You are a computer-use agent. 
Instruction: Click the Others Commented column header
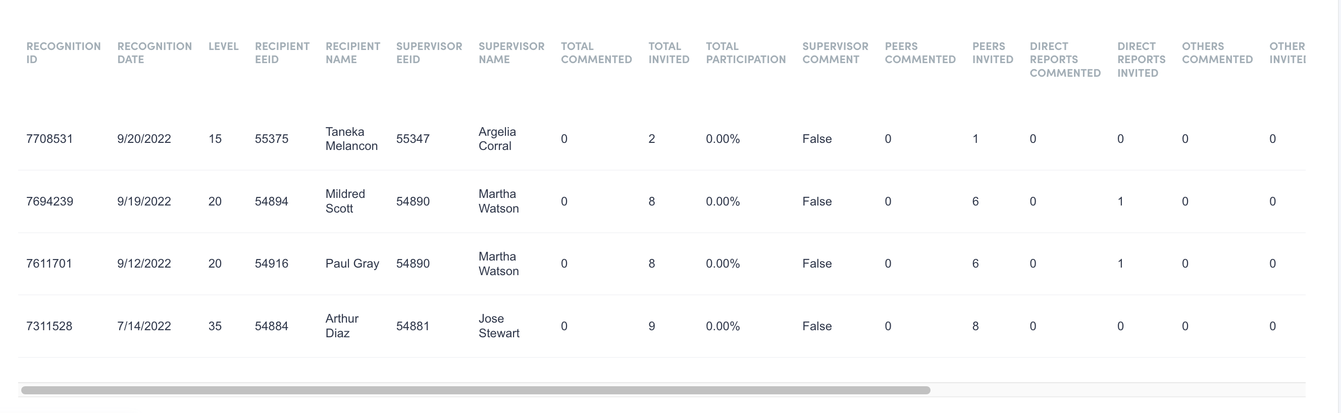click(1217, 53)
